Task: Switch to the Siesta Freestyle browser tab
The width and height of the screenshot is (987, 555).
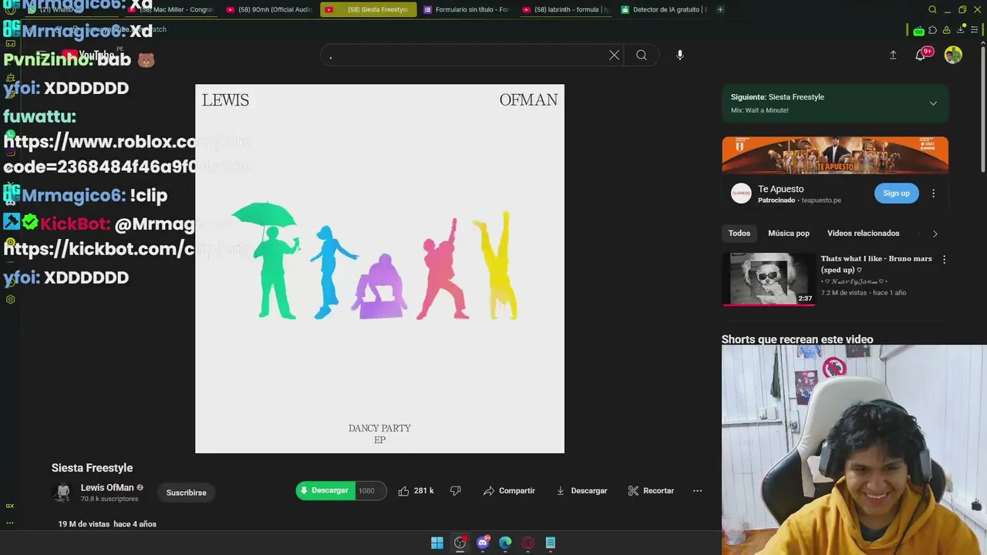Action: point(369,9)
